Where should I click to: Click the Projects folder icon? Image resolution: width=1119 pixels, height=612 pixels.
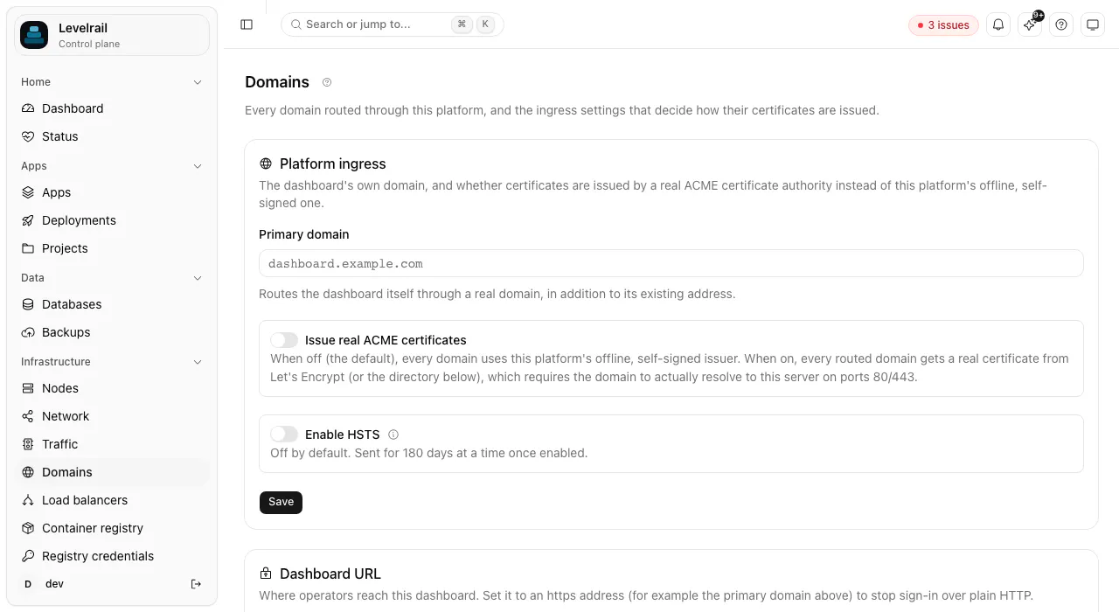tap(28, 248)
